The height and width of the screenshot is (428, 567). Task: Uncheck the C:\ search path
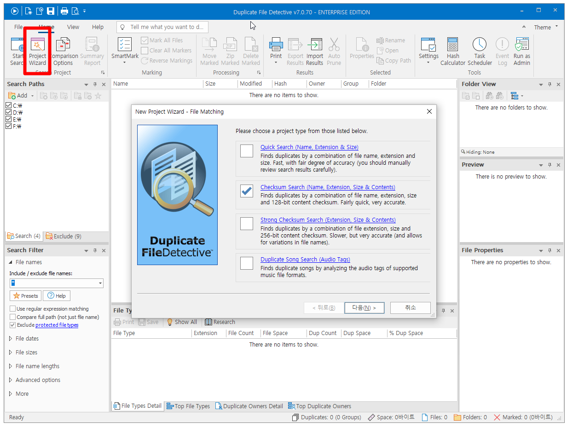tap(8, 105)
